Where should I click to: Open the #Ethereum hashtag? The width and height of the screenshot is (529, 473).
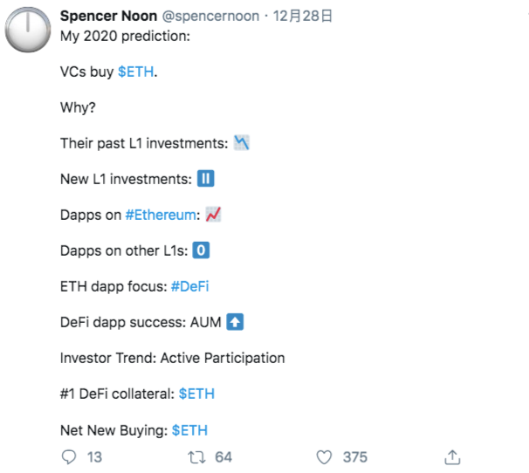pos(161,215)
